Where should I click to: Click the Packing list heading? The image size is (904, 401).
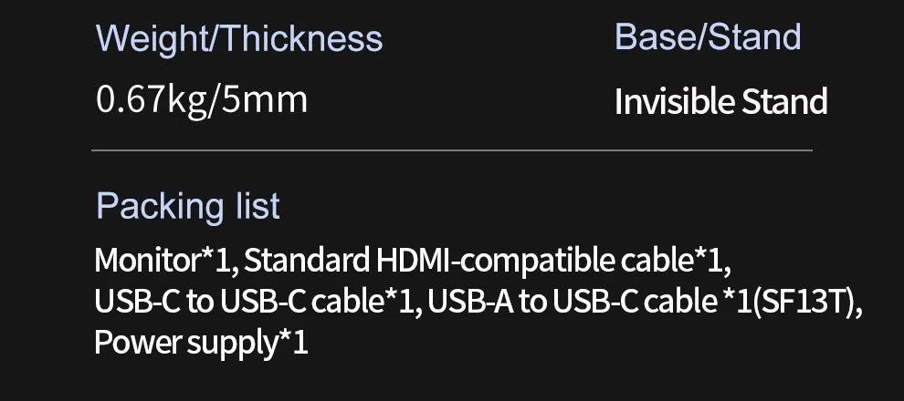(188, 207)
